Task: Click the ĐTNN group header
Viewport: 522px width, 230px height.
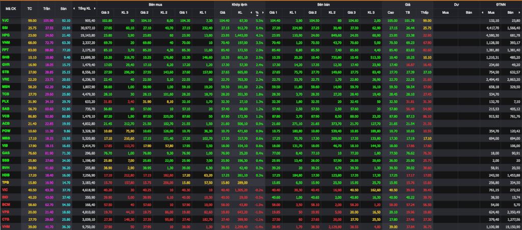Action: (x=501, y=5)
